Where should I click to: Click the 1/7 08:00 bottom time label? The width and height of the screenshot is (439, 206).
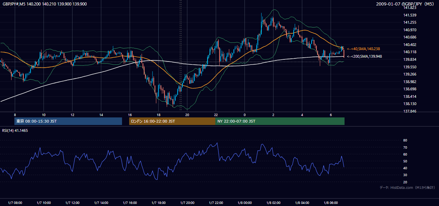(15, 203)
